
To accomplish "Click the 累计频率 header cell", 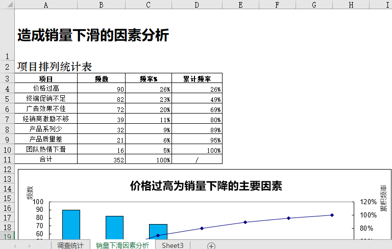I will [197, 79].
